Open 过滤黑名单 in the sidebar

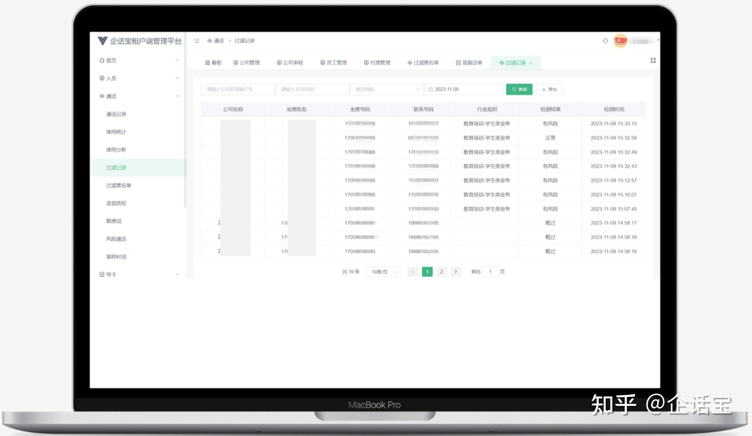click(119, 185)
